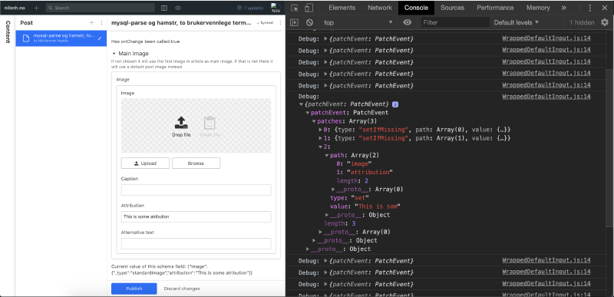Click the Synced status badge

pyautogui.click(x=265, y=23)
